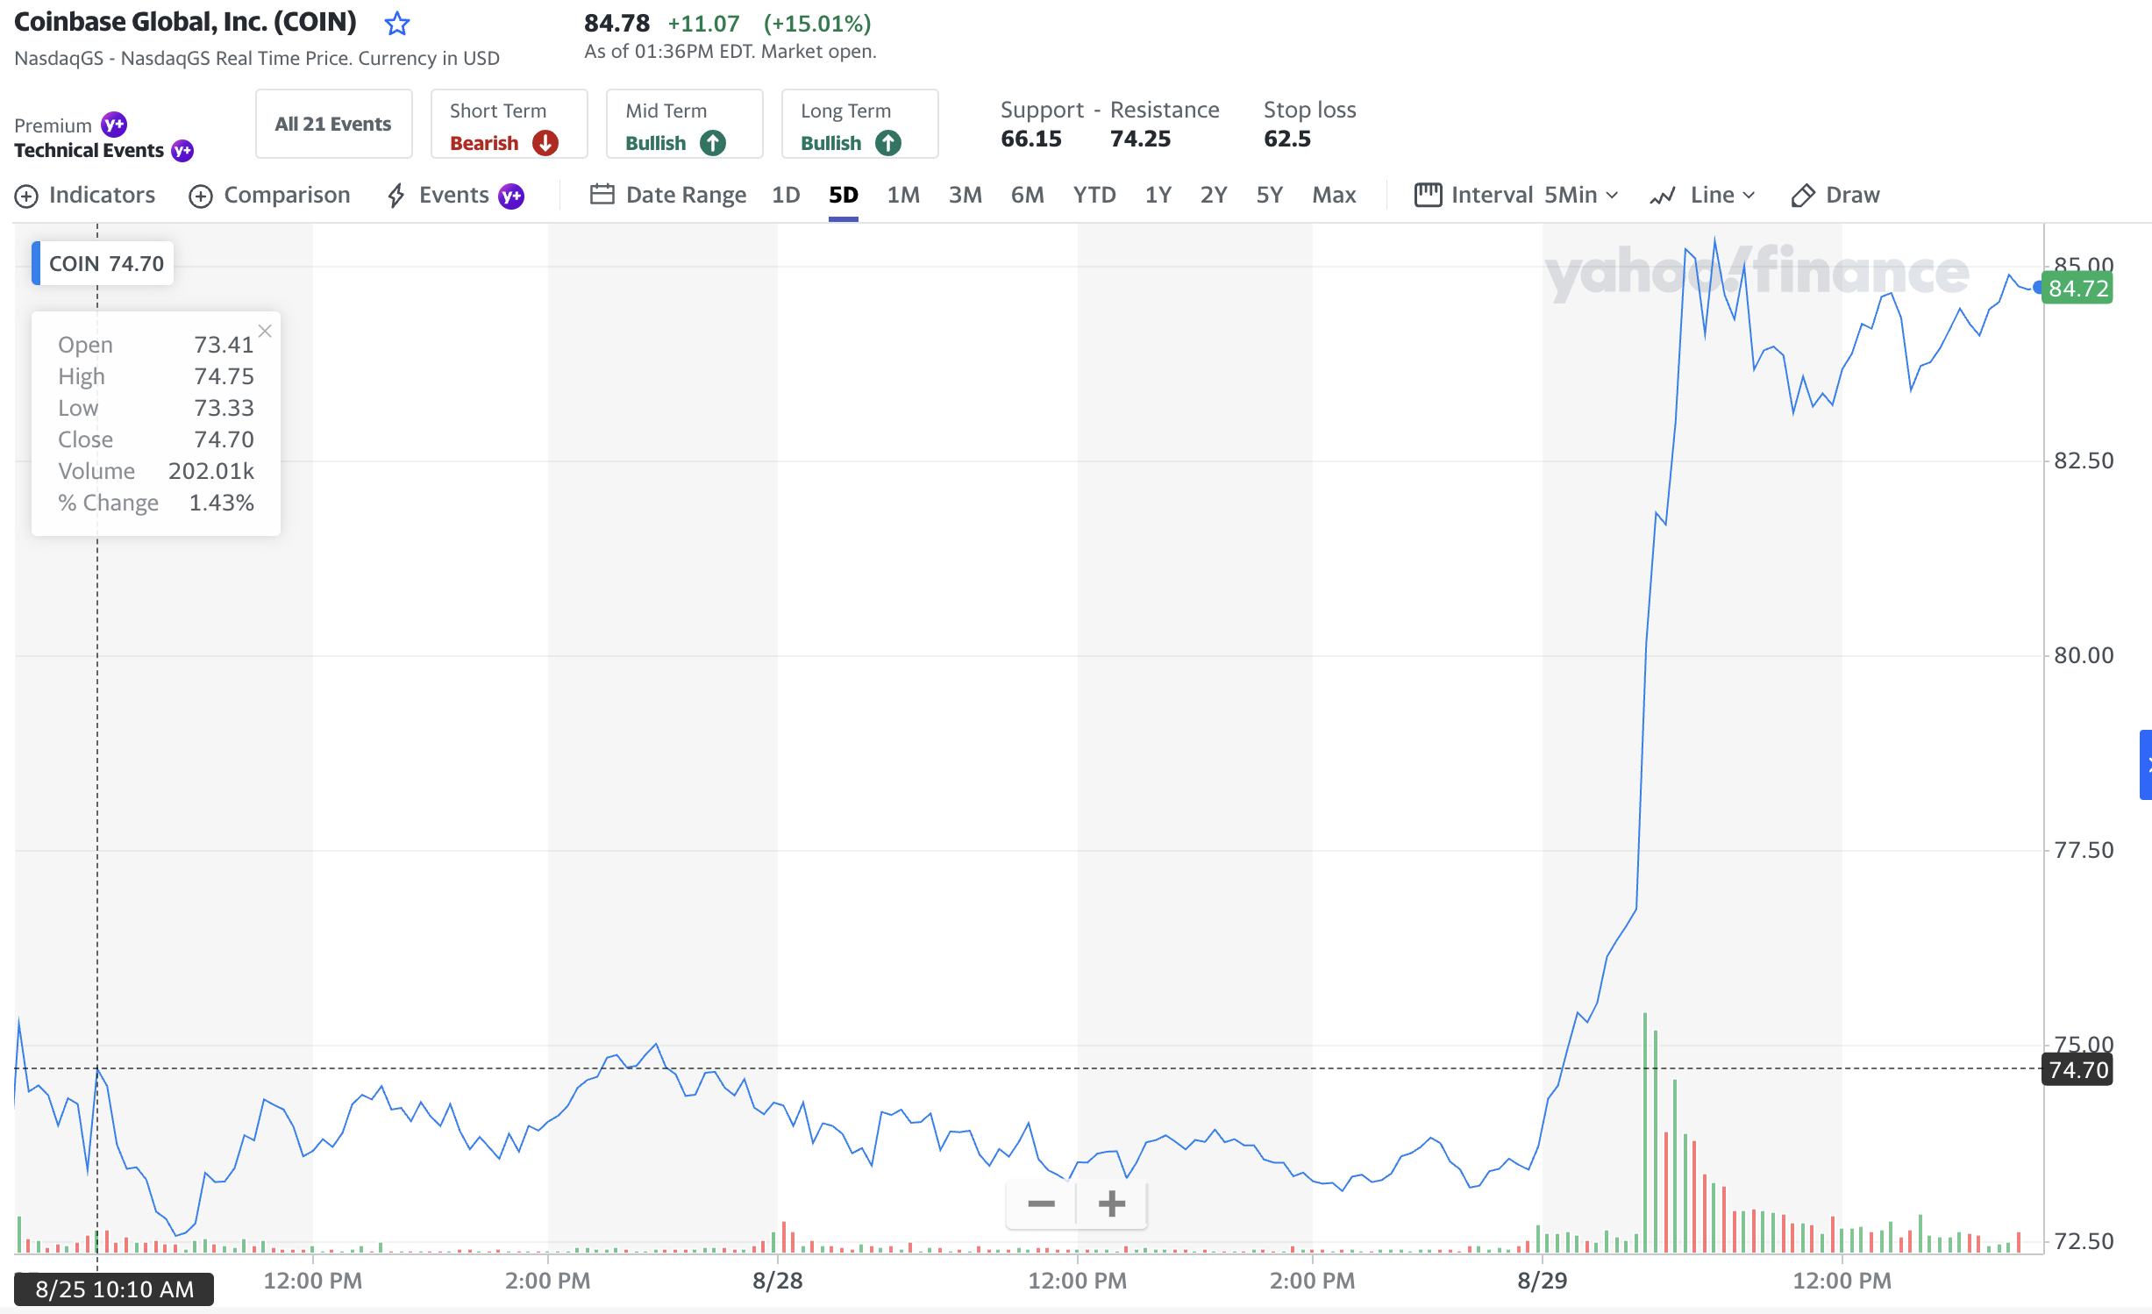The width and height of the screenshot is (2152, 1314).
Task: Add COIN to watchlist with star icon
Action: (x=397, y=24)
